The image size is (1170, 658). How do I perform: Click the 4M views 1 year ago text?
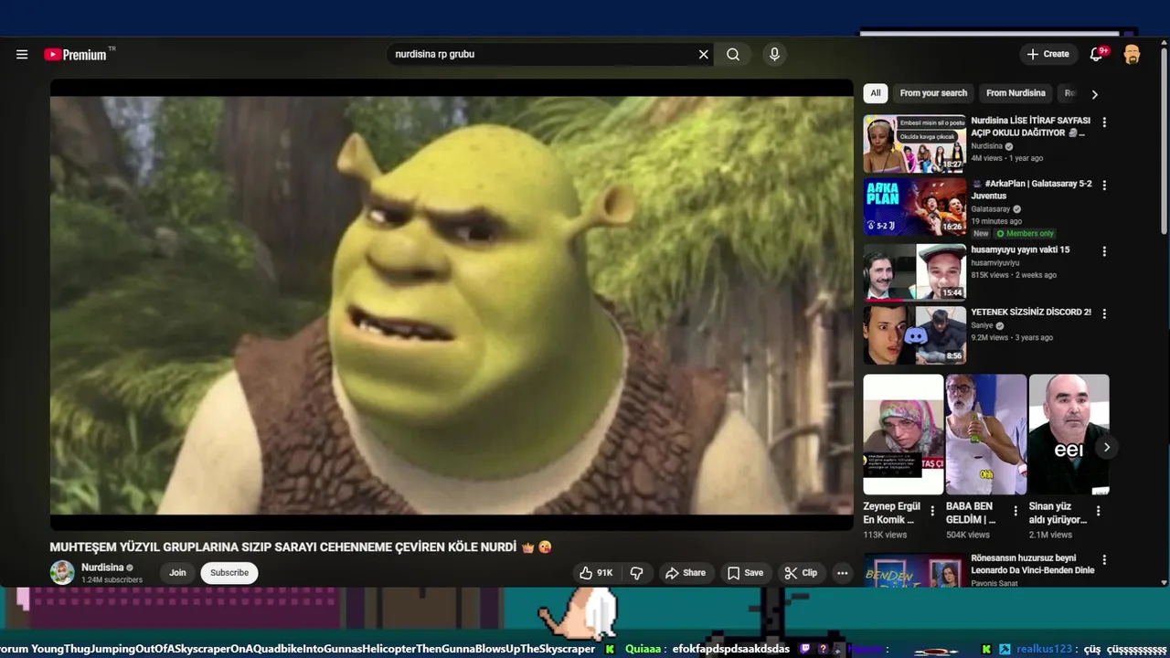coord(1007,158)
